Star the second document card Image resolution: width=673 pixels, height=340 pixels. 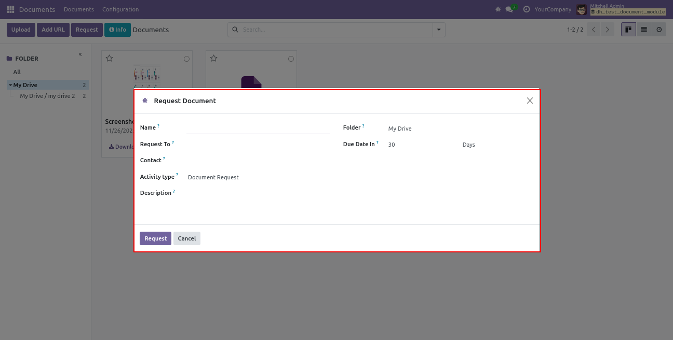coord(214,59)
